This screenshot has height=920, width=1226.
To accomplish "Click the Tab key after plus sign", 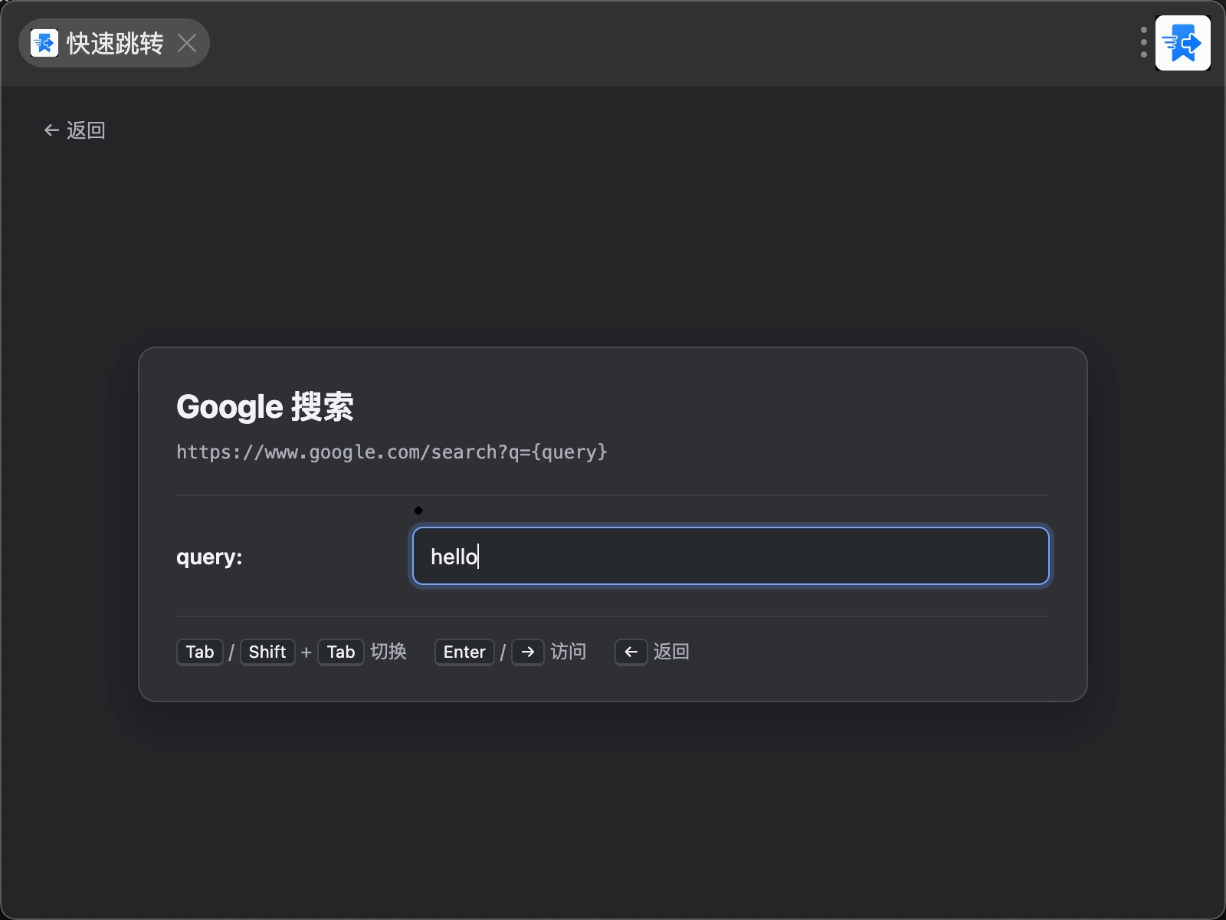I will click(341, 652).
